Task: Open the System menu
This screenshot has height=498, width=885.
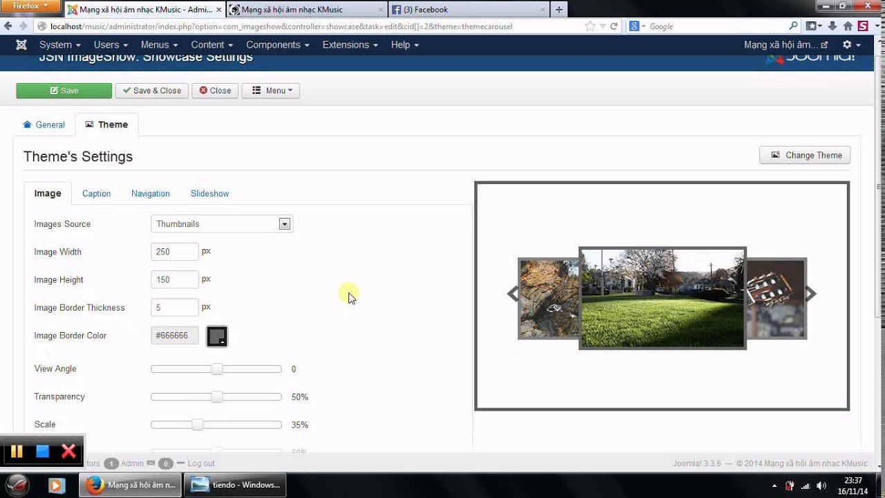Action: click(60, 44)
